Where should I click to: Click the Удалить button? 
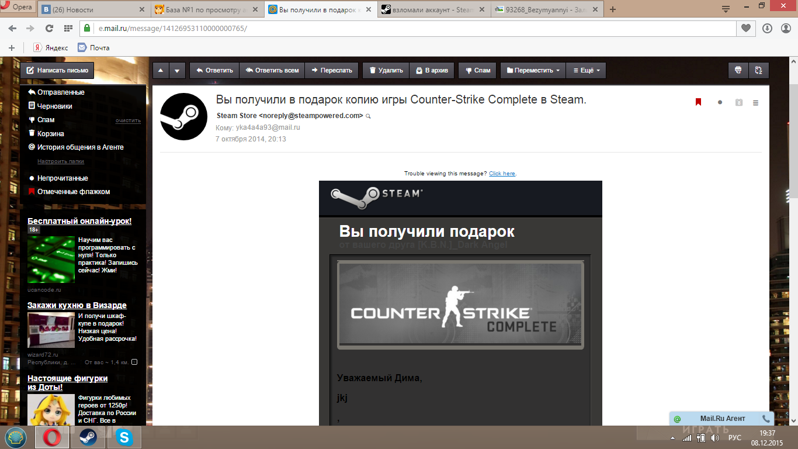point(386,70)
